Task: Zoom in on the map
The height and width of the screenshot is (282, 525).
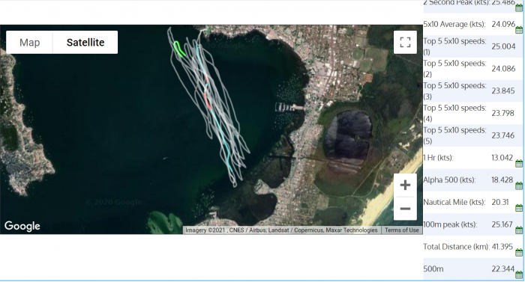Action: pos(405,185)
